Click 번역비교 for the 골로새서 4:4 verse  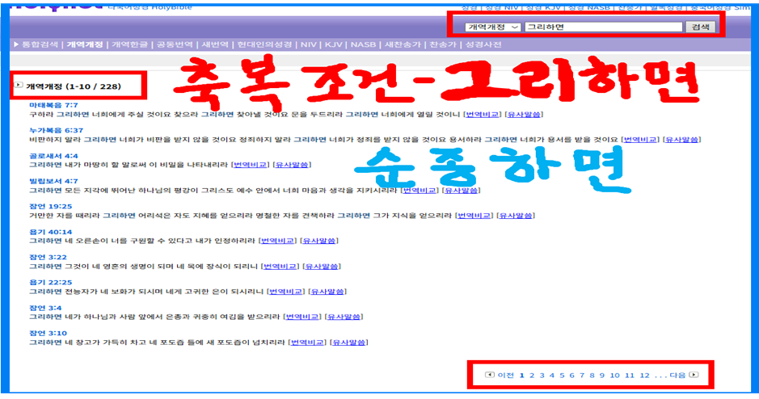[249, 165]
